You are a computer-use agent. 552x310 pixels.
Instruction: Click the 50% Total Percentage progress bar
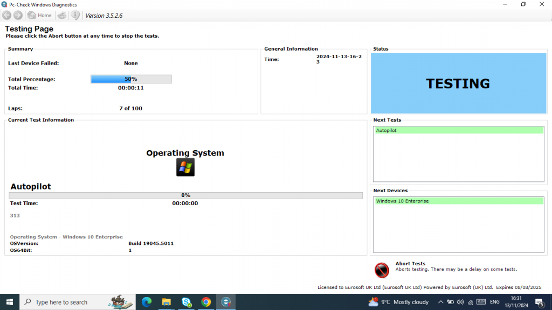coord(131,79)
